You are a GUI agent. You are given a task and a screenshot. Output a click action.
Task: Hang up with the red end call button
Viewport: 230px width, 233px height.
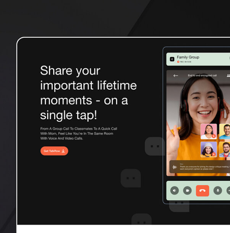(x=202, y=190)
